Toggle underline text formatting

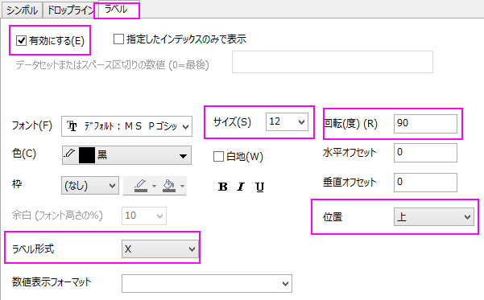pos(260,187)
